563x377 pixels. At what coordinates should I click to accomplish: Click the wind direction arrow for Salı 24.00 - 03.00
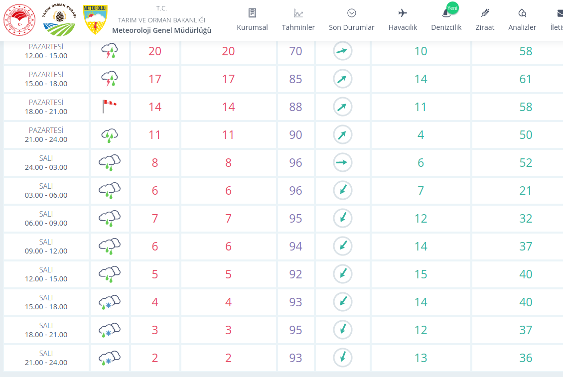pyautogui.click(x=343, y=162)
